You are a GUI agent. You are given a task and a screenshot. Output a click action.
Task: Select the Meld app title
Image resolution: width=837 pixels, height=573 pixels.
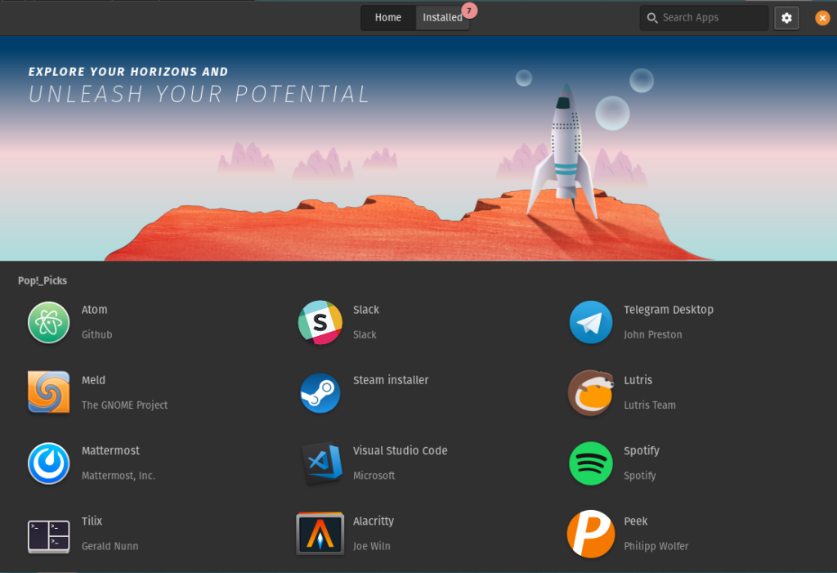coord(93,380)
